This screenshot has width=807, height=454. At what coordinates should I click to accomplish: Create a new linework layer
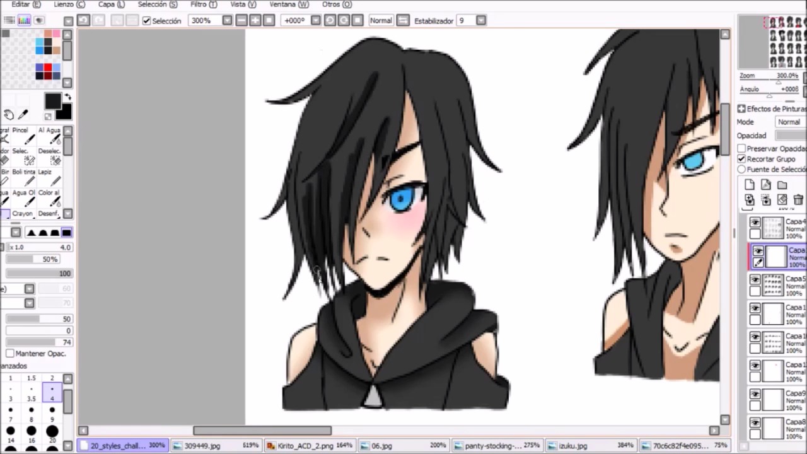pyautogui.click(x=766, y=185)
